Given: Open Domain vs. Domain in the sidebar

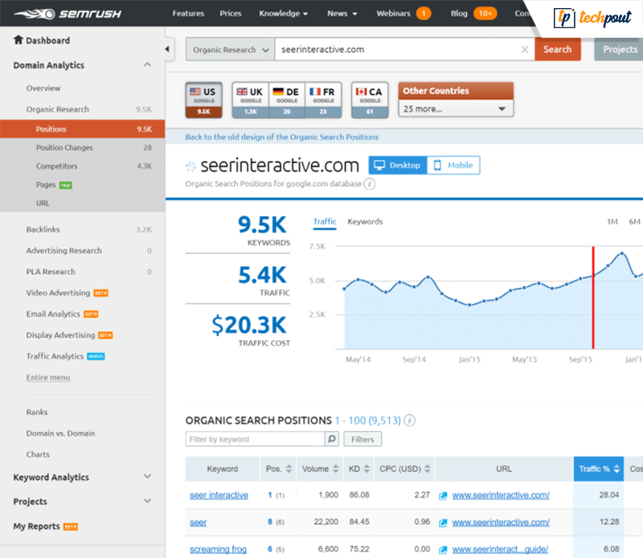Looking at the screenshot, I should (61, 433).
